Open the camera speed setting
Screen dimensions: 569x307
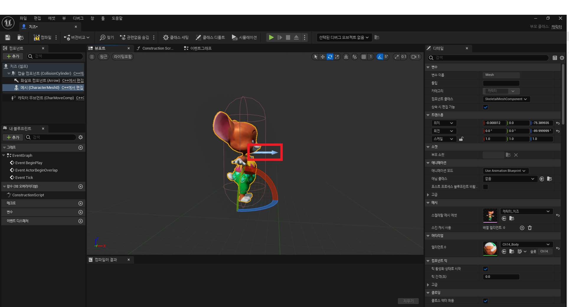pyautogui.click(x=416, y=57)
